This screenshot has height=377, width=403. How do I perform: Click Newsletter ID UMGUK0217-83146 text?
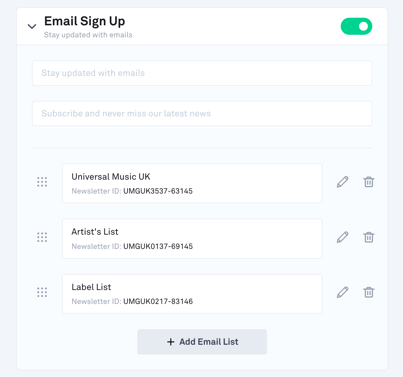[x=158, y=301]
